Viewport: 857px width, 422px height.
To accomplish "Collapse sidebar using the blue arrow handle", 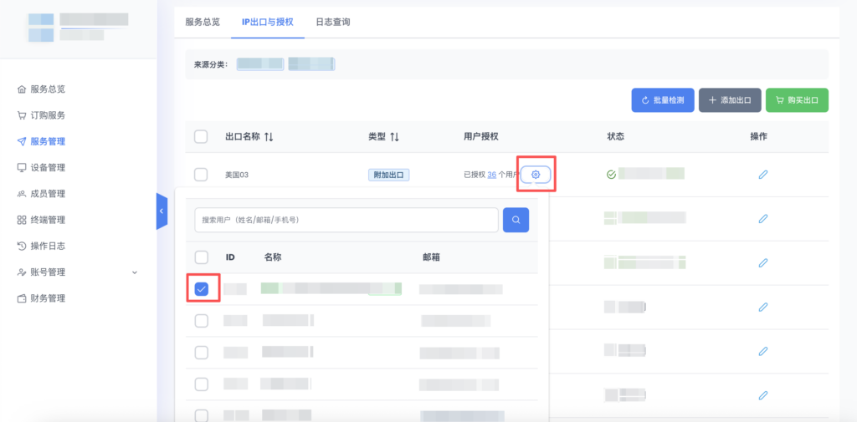I will (162, 211).
